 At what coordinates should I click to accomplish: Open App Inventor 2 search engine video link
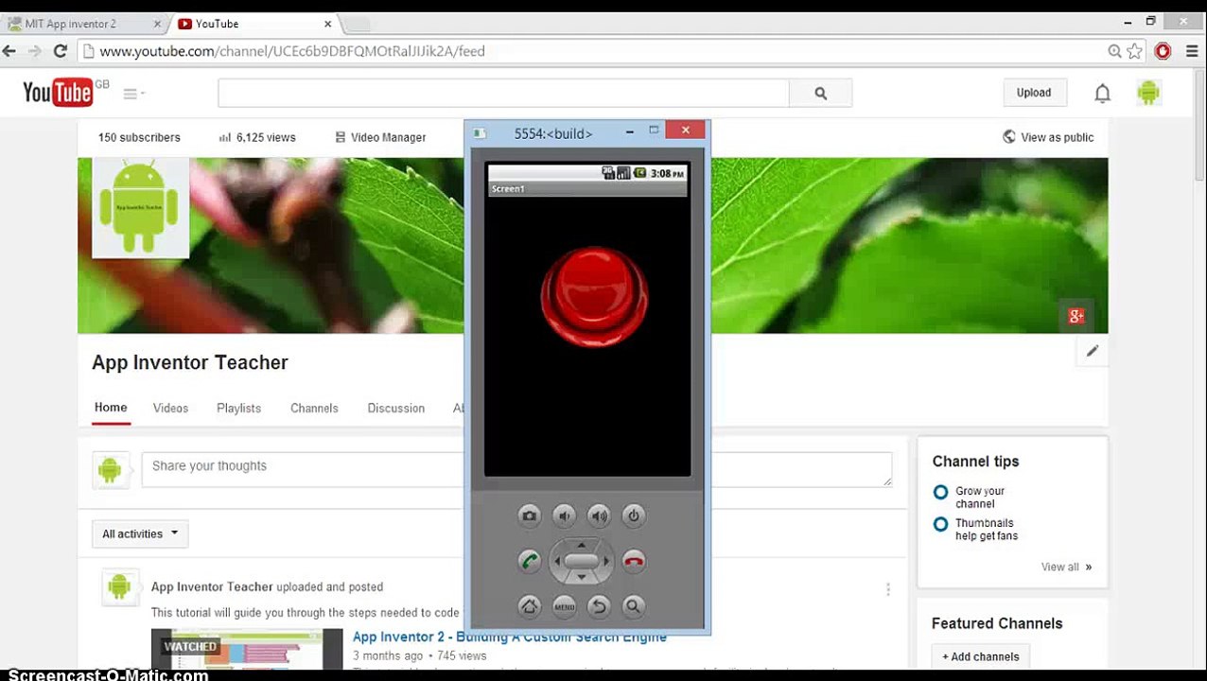tap(510, 637)
